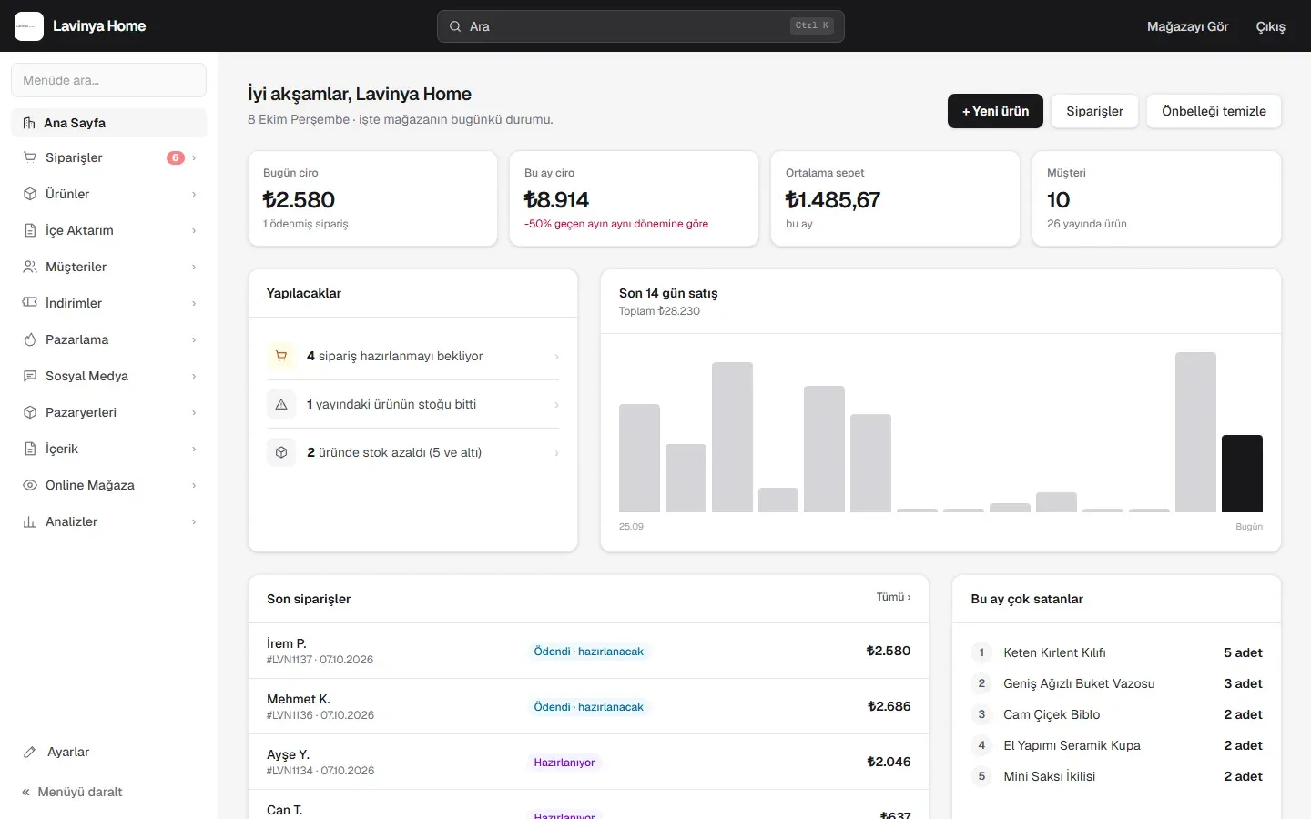Viewport: 1311px width, 819px height.
Task: Open the Pazaryerleri menu item
Action: (x=109, y=412)
